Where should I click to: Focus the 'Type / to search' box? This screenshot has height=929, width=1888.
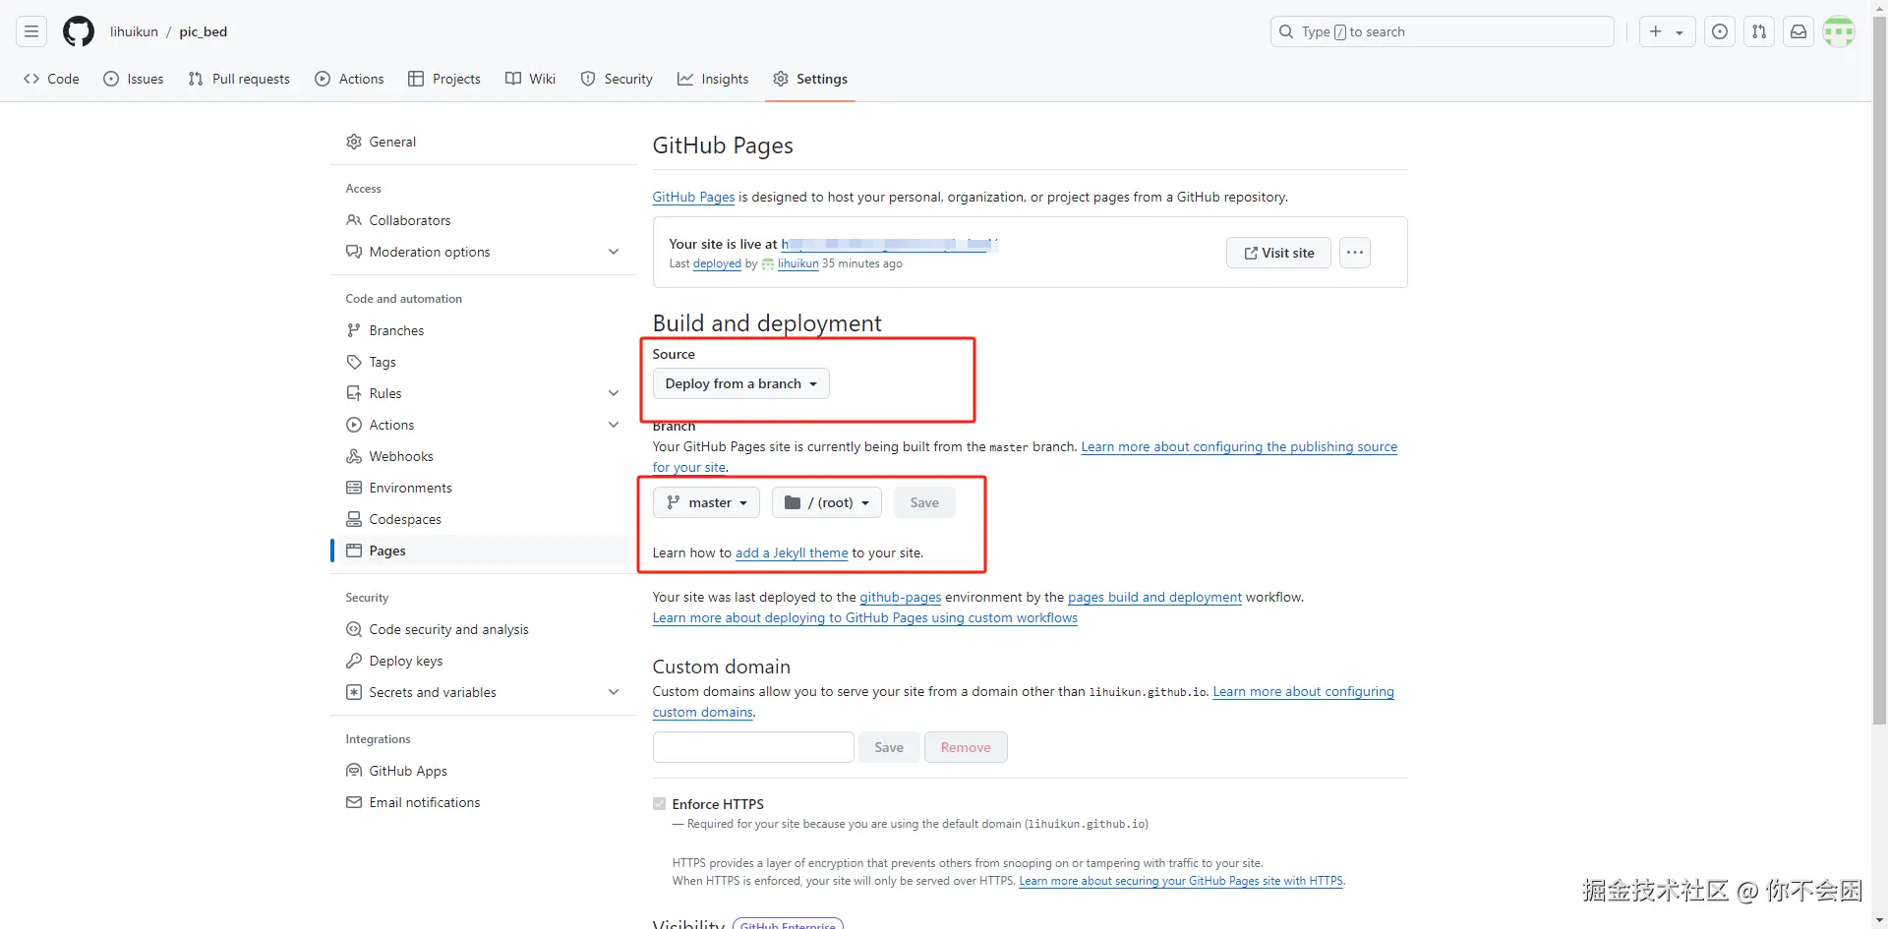click(1443, 31)
